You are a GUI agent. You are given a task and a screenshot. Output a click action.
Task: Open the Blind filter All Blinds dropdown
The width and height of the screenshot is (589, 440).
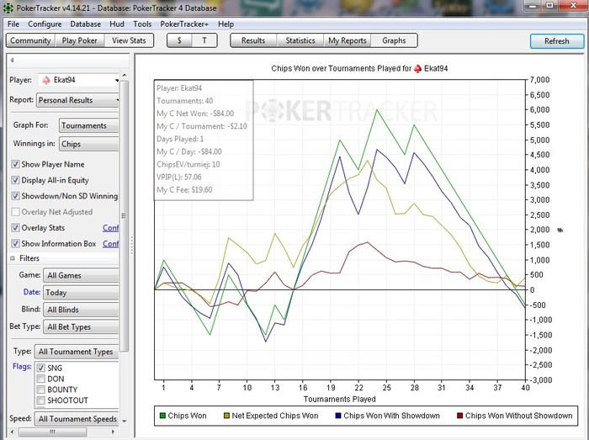click(81, 310)
